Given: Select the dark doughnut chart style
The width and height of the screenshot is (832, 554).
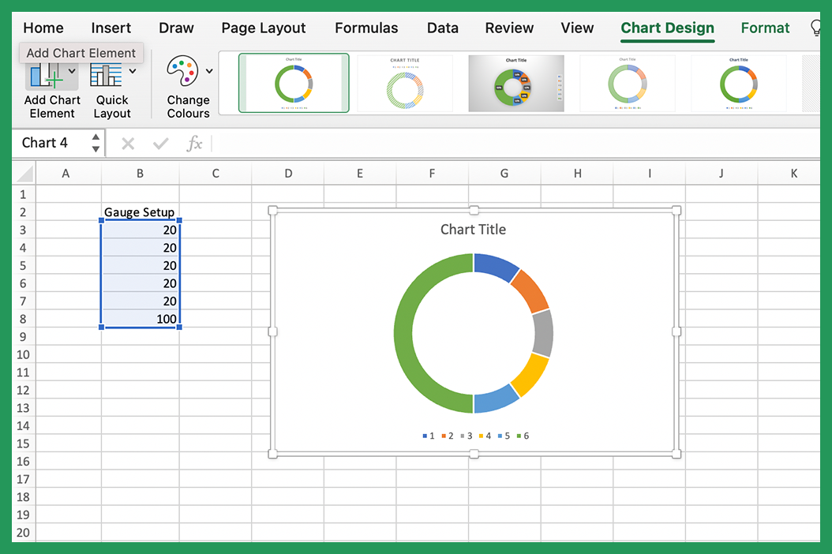Looking at the screenshot, I should coord(516,82).
